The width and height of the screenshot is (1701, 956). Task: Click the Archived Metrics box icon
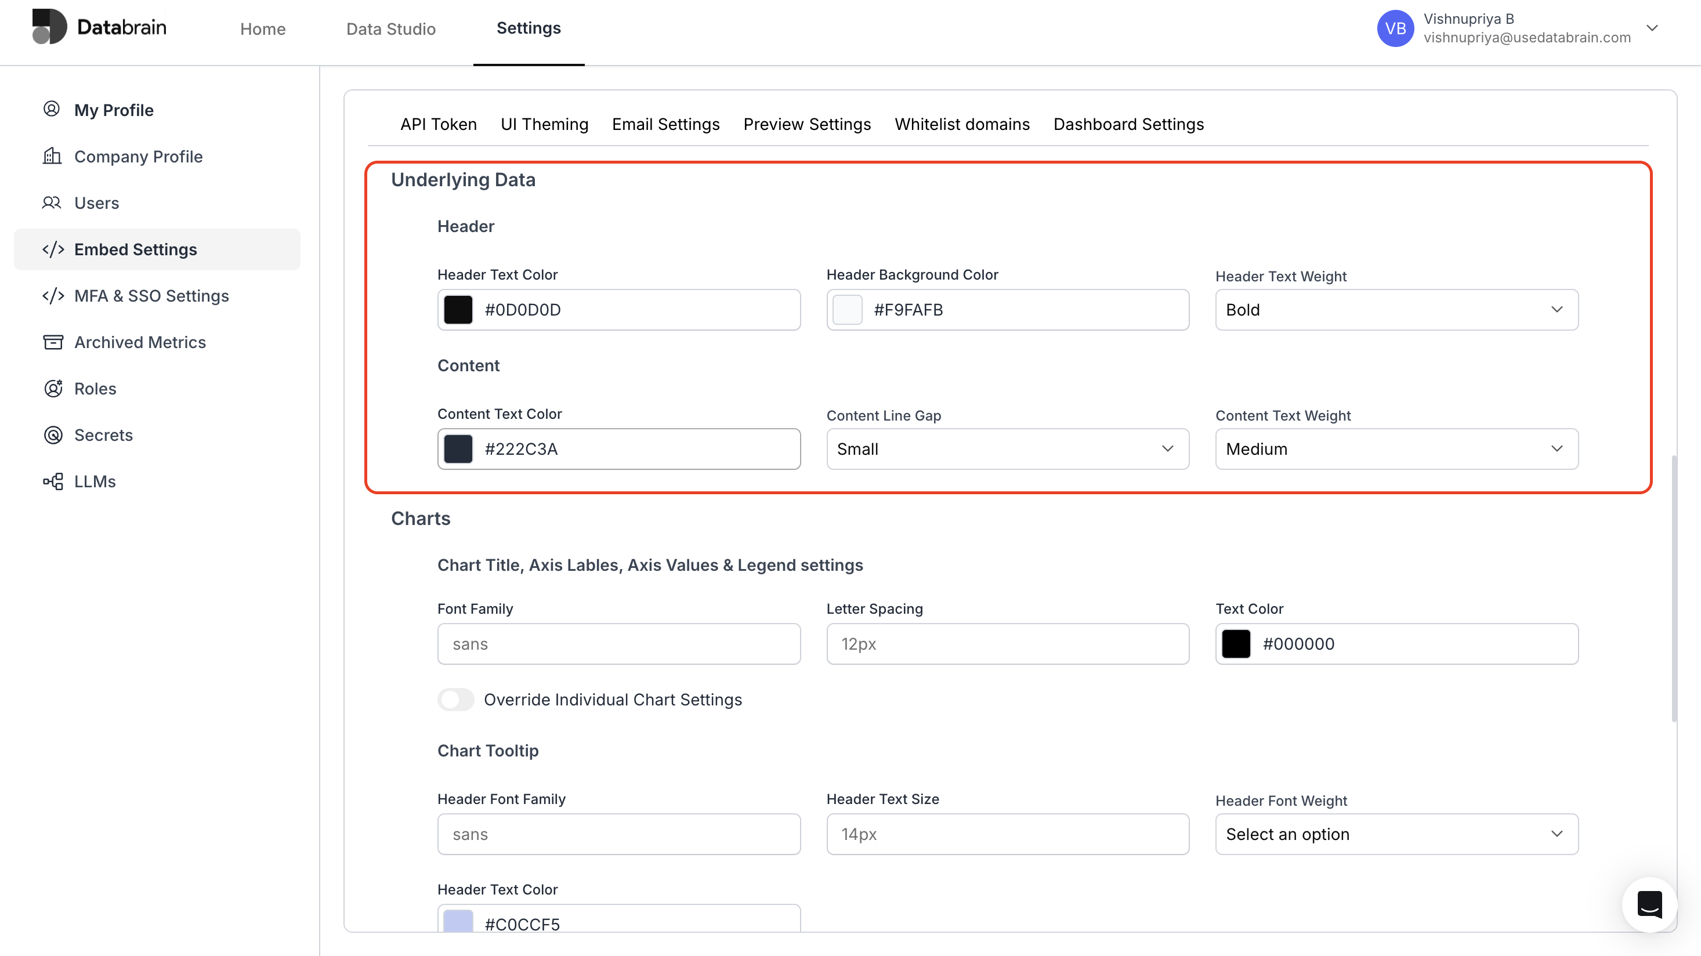(x=53, y=342)
